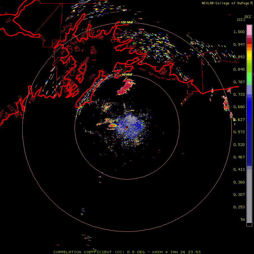This screenshot has width=254, height=254.
Task: Click the TH label at the scale bottom
Action: point(242,220)
